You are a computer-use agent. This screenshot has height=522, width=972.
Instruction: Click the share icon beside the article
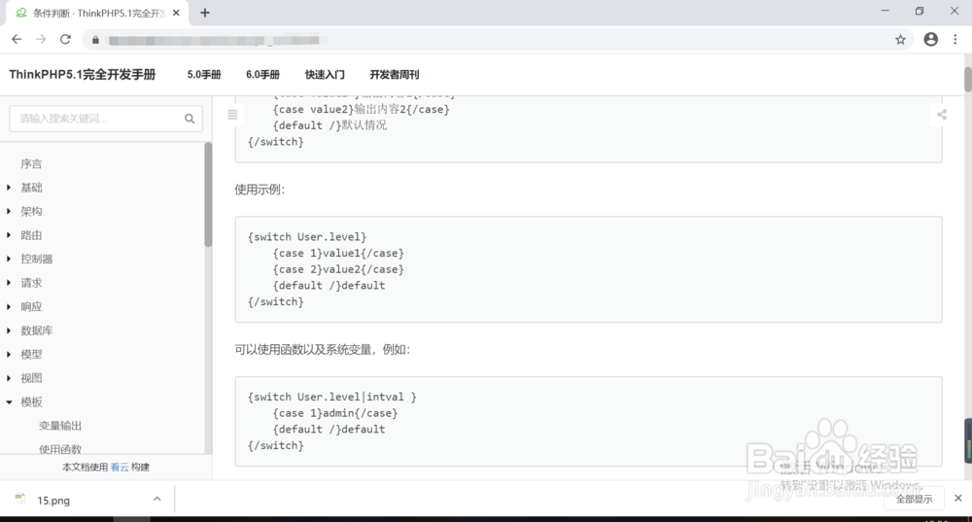click(942, 115)
